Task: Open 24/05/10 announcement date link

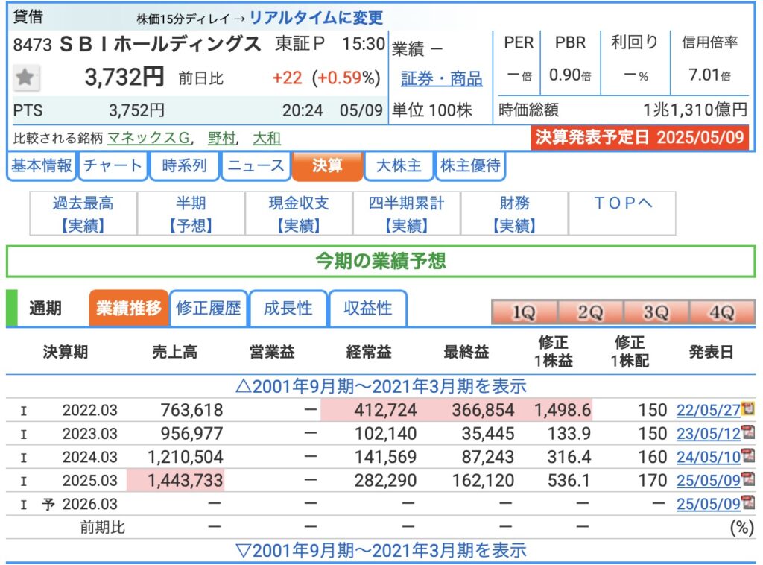Action: [x=709, y=457]
